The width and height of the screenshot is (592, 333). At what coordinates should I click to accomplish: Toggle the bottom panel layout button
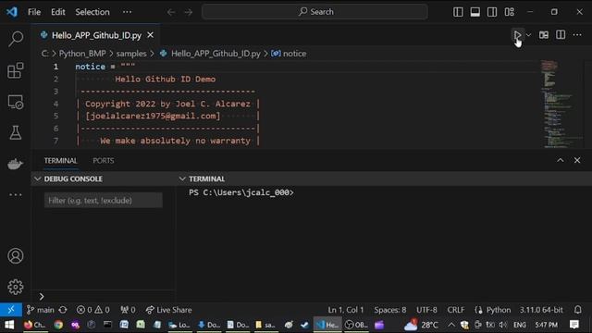pos(475,12)
